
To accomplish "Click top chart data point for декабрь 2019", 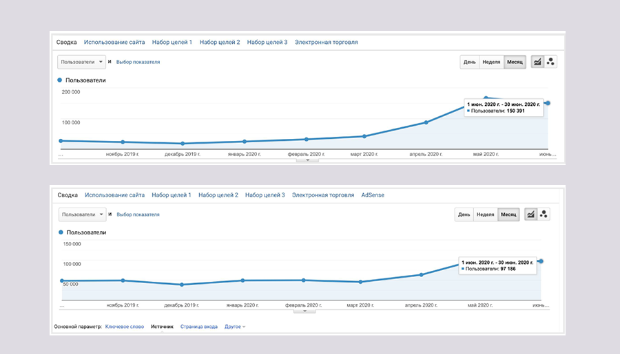I will pos(183,144).
